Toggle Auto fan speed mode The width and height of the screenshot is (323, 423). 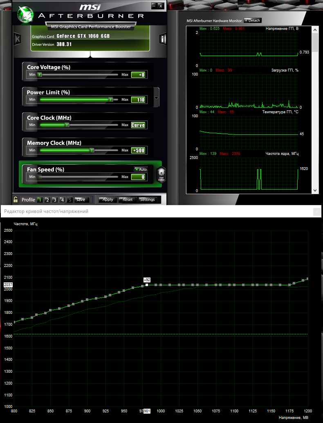141,169
